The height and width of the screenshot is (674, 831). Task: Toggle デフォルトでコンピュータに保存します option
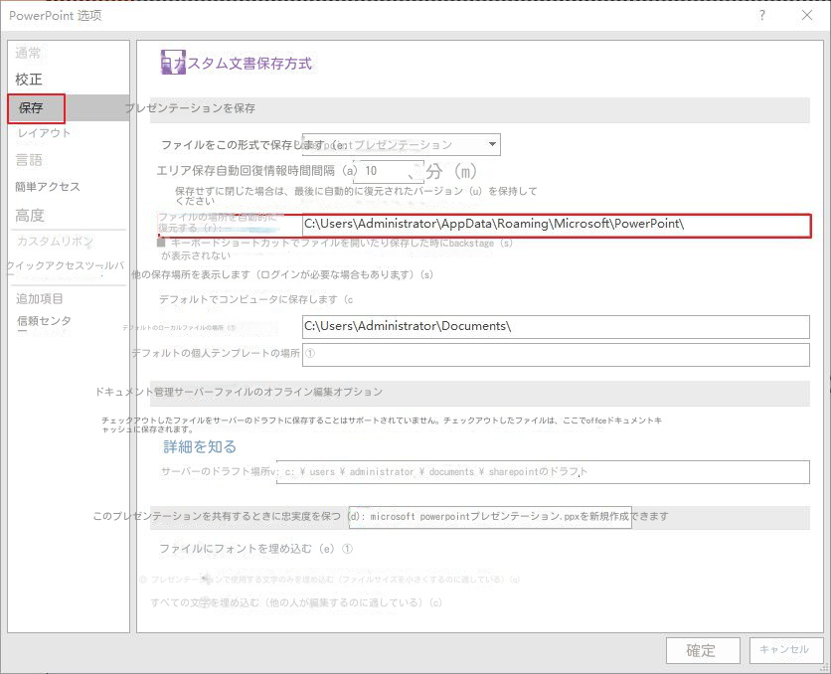click(x=256, y=299)
